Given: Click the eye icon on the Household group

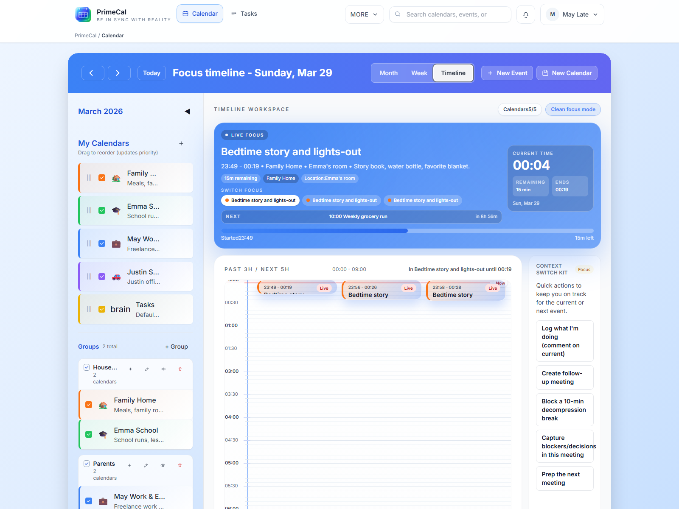Looking at the screenshot, I should (x=163, y=369).
